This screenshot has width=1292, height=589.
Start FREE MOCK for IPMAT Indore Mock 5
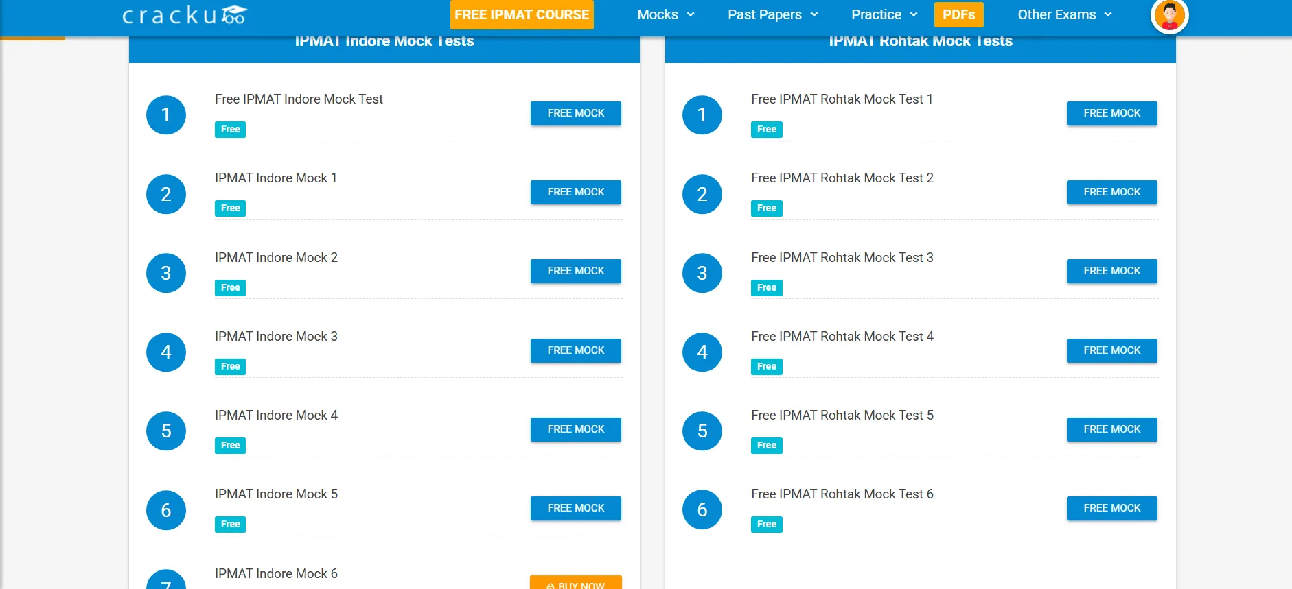point(576,508)
